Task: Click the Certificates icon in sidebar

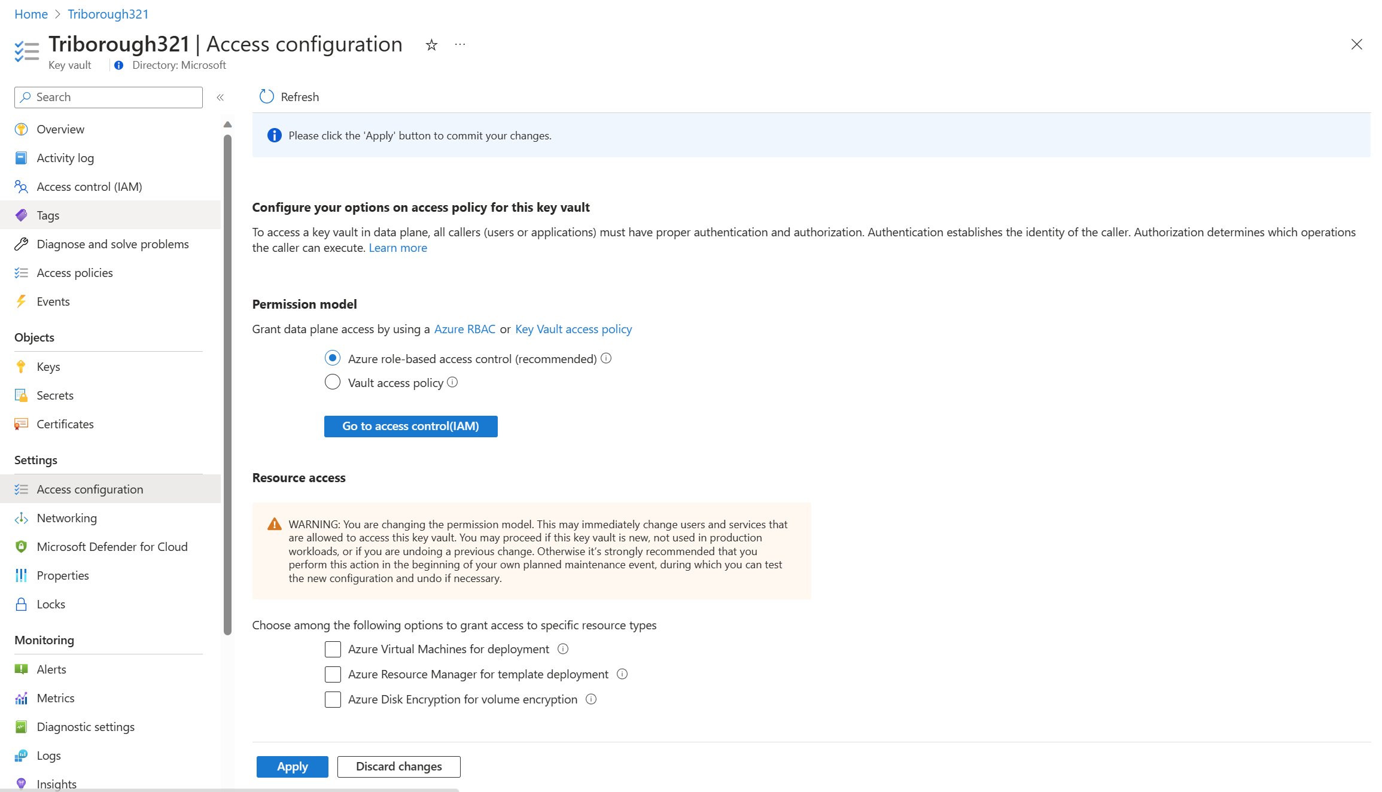Action: click(x=22, y=423)
